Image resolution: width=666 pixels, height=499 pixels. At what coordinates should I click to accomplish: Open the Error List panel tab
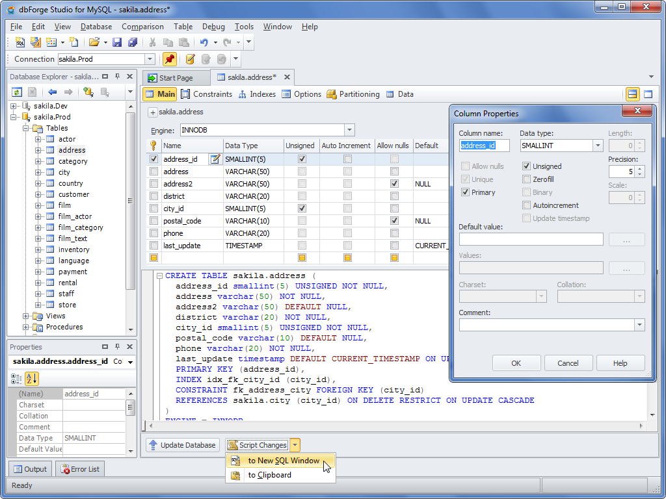80,469
